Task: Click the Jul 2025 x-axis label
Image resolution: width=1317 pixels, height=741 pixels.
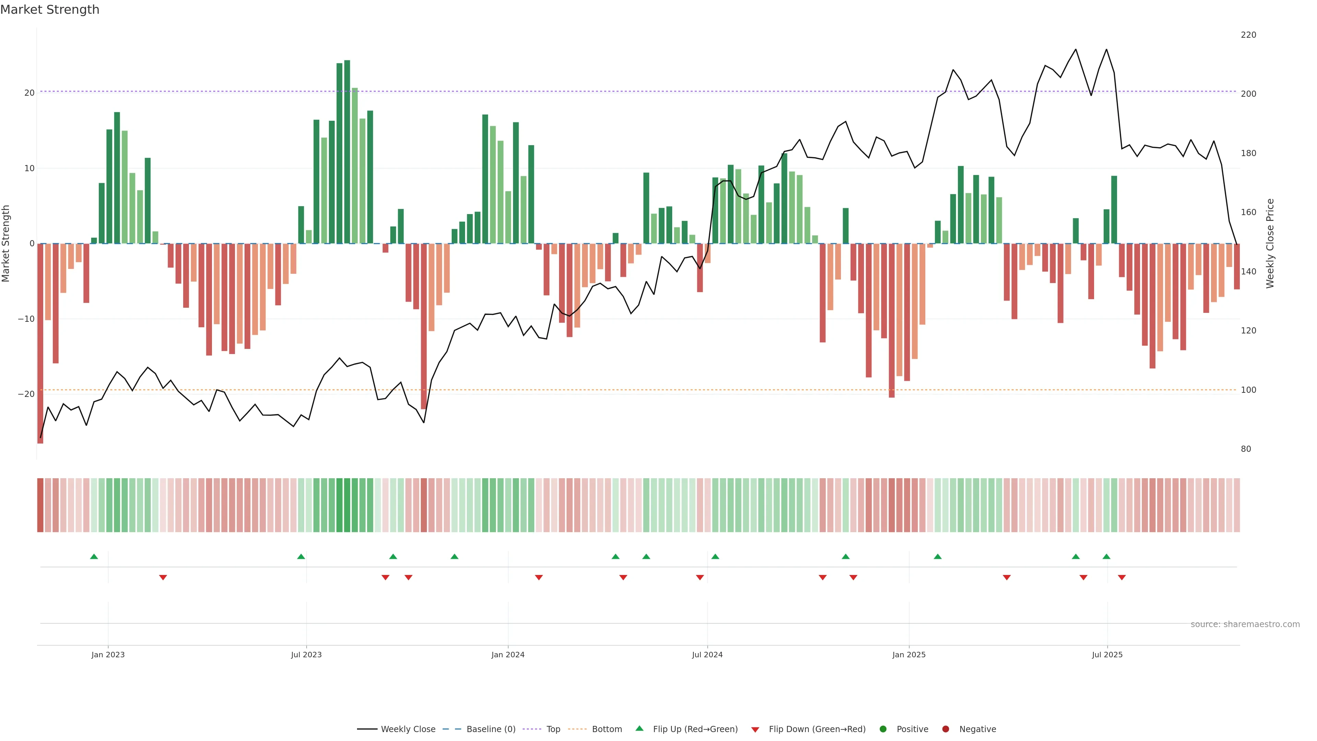Action: coord(1107,655)
